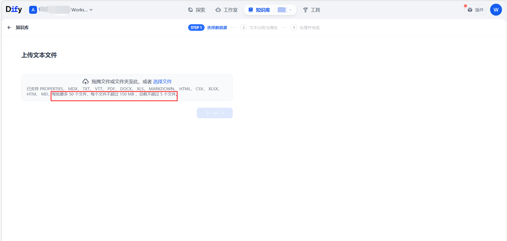This screenshot has width=507, height=241.
Task: Switch to the 工作室 tab
Action: coord(227,10)
